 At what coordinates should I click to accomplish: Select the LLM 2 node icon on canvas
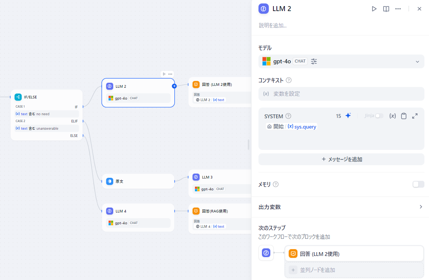110,86
